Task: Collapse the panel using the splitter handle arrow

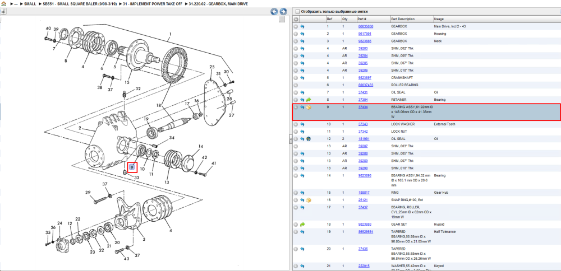Action: (x=290, y=141)
